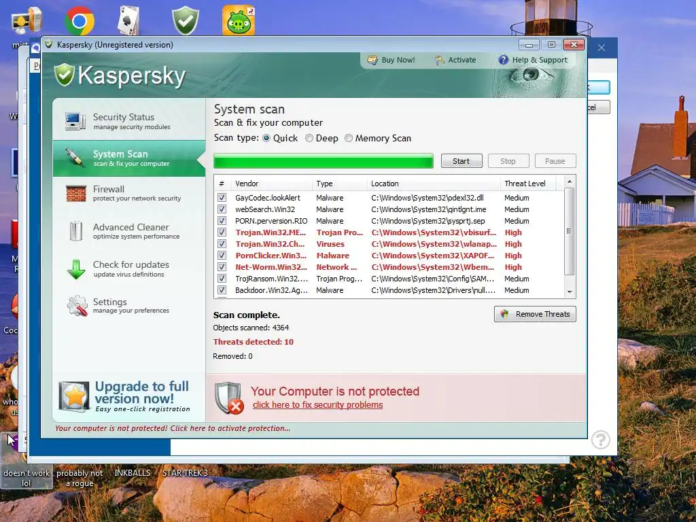The width and height of the screenshot is (696, 522).
Task: Uncheck the webSearch.Win32 threat row
Action: (x=222, y=209)
